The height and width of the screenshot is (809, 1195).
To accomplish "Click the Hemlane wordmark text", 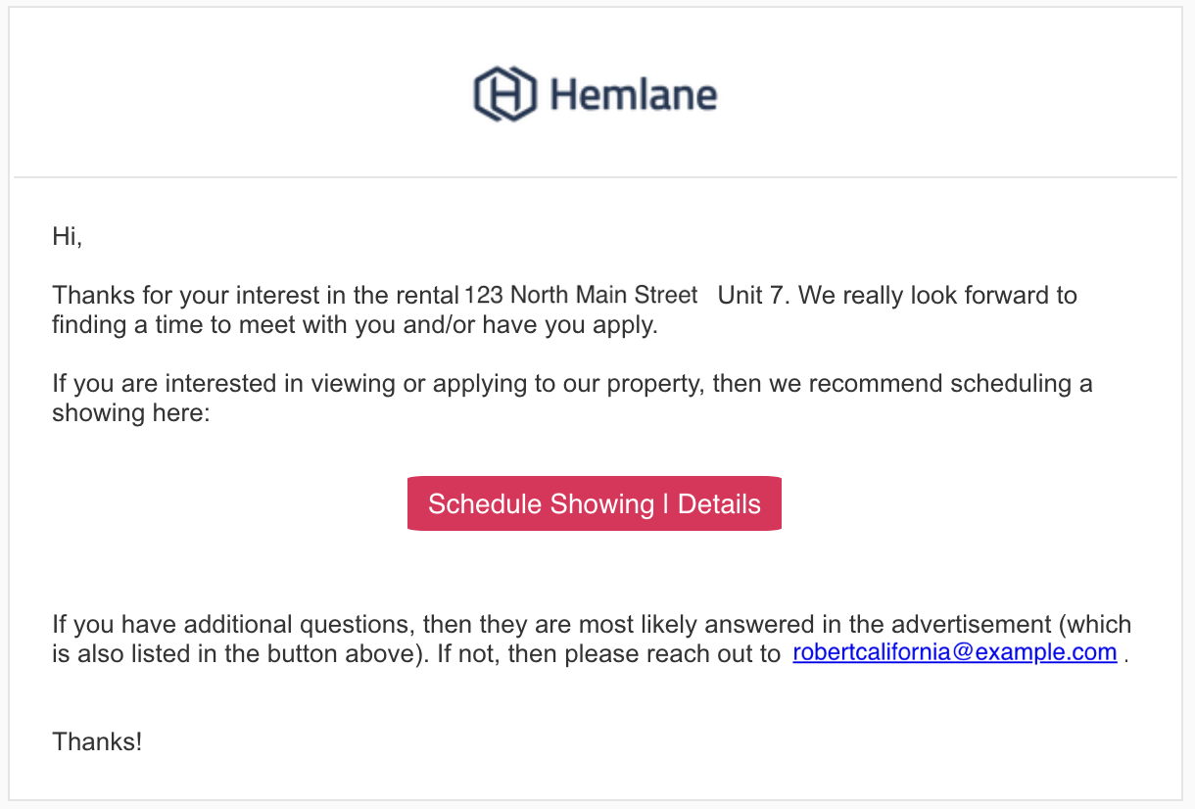I will pyautogui.click(x=634, y=95).
